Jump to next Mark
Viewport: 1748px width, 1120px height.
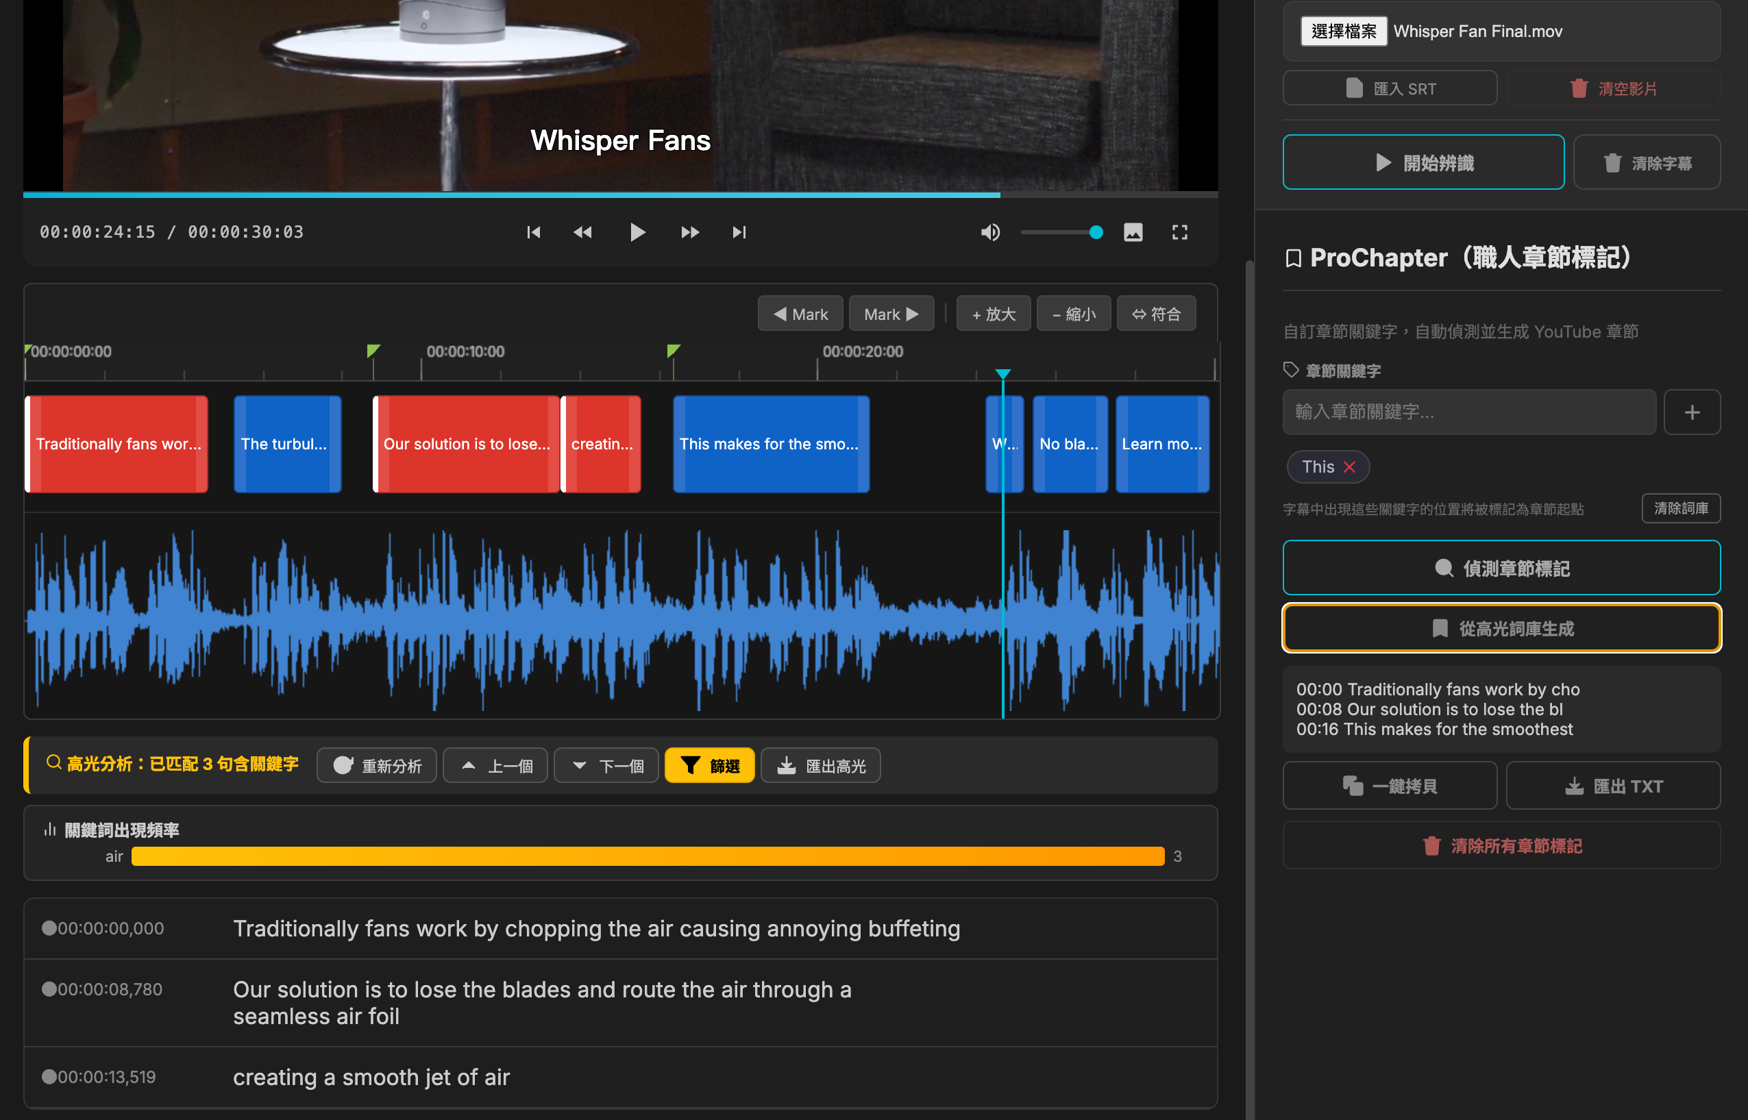(x=891, y=314)
